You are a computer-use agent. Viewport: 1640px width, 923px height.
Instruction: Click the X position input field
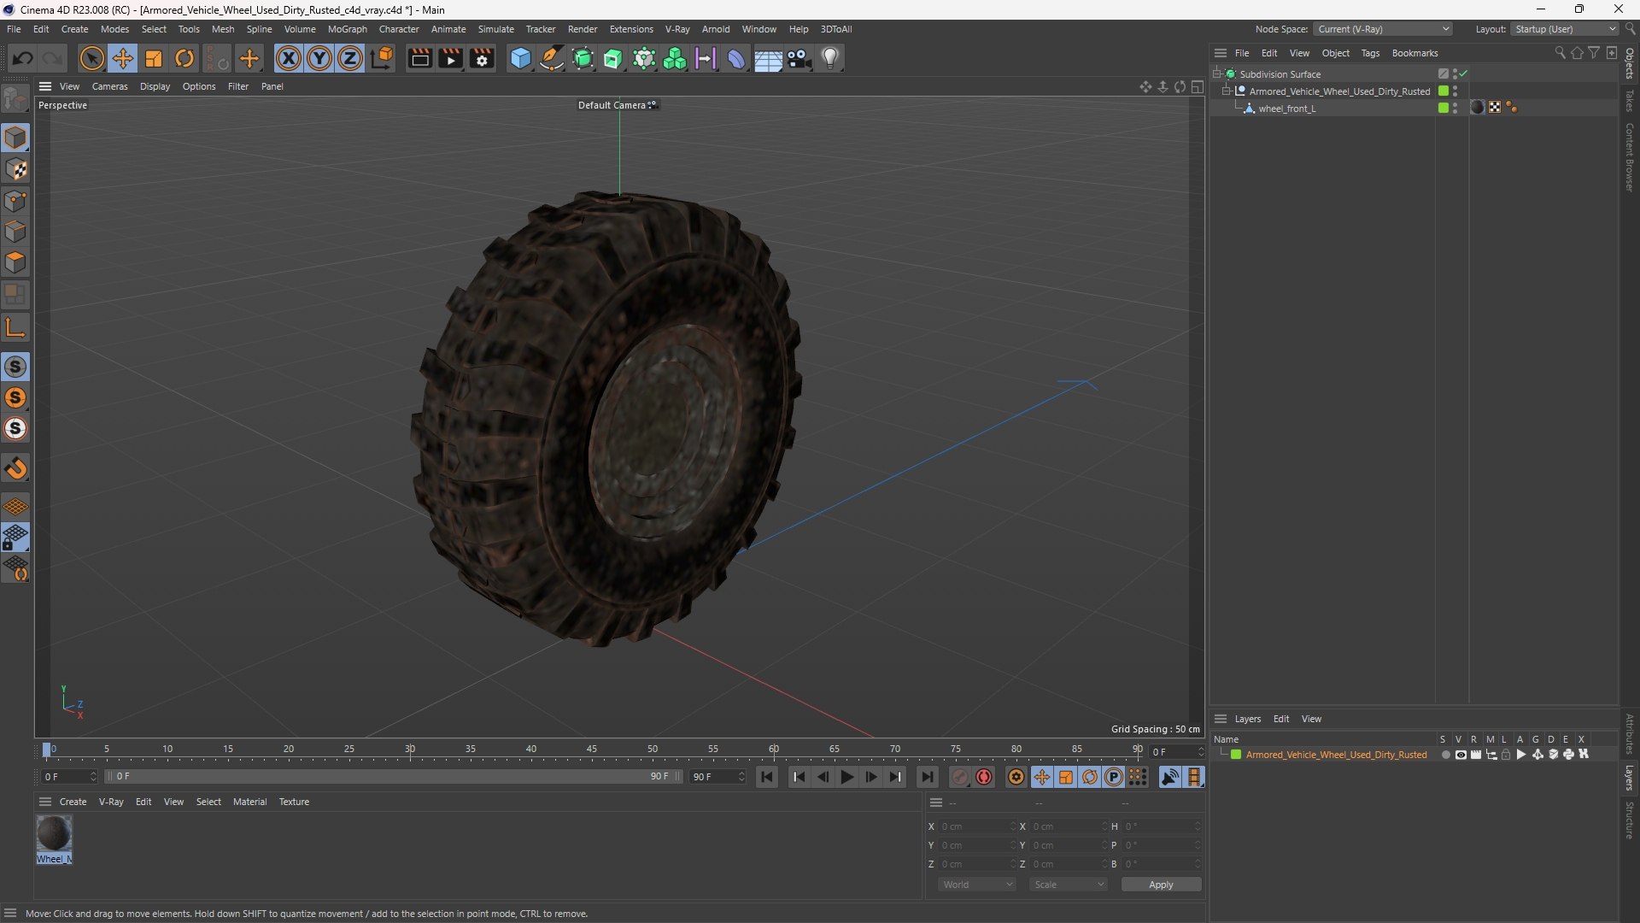coord(976,826)
